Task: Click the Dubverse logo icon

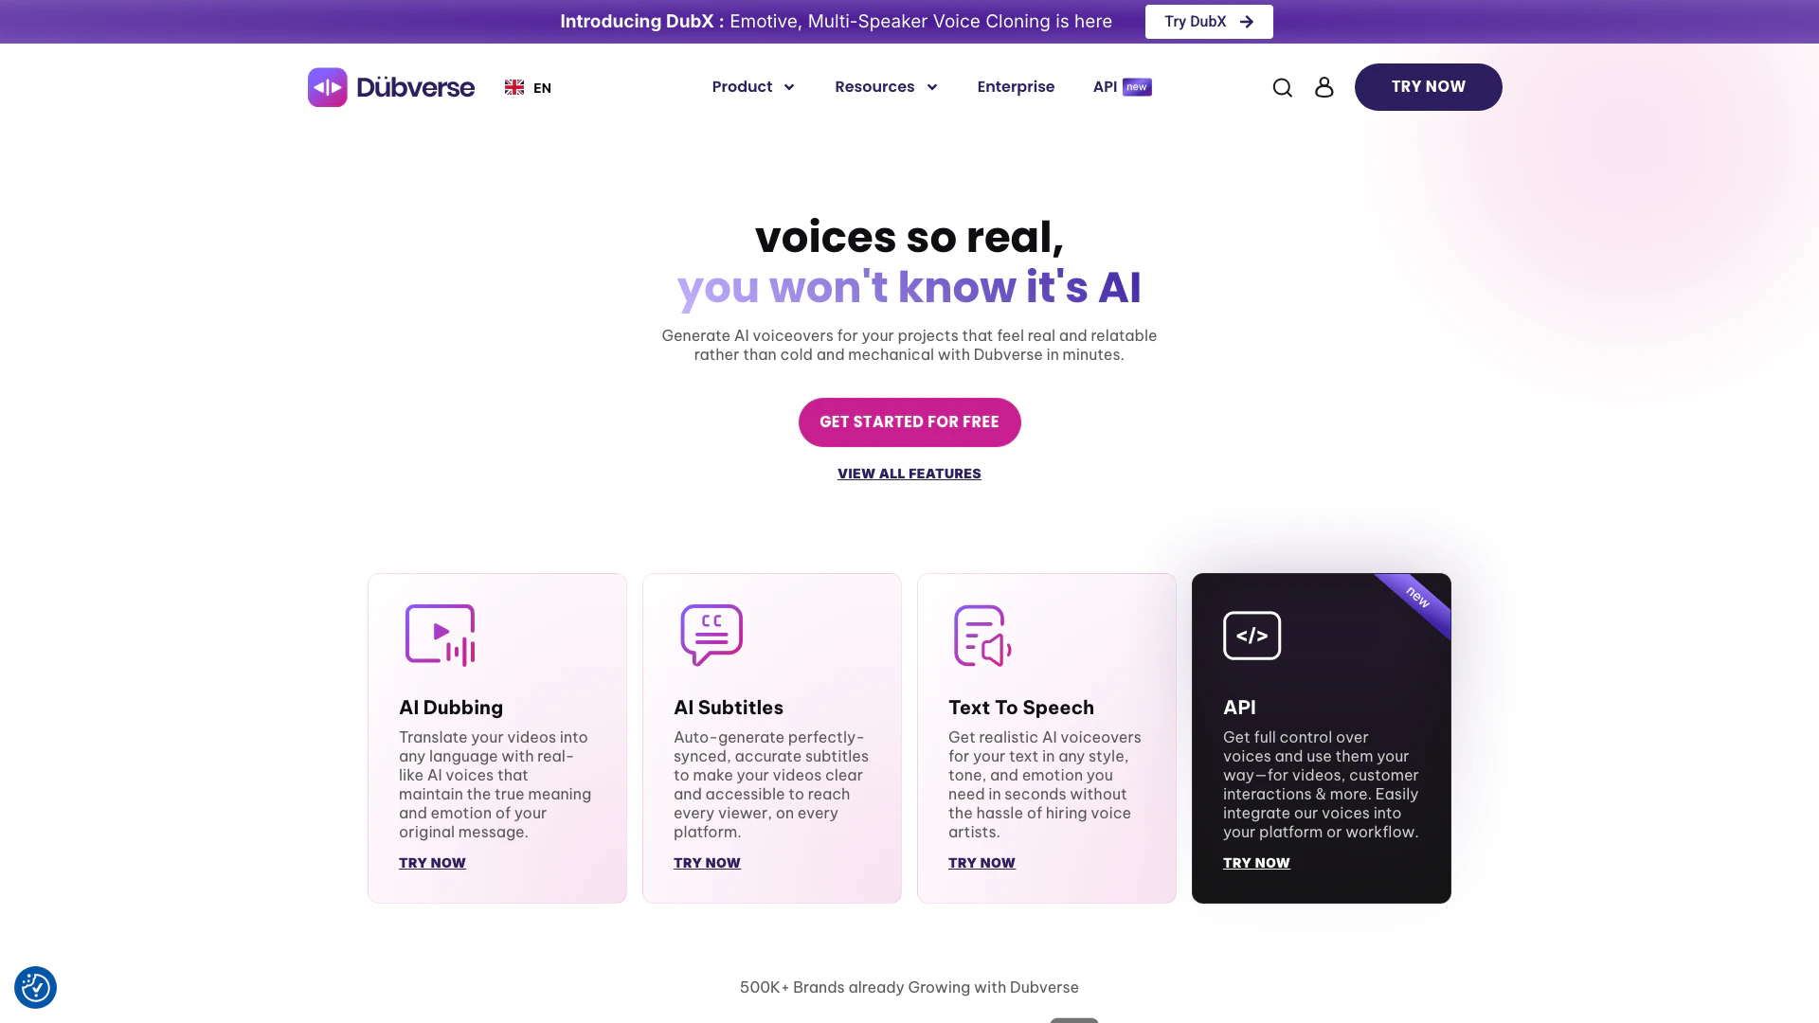Action: (x=328, y=87)
